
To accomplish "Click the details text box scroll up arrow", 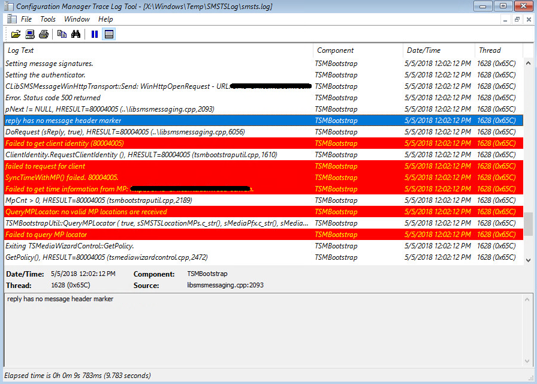I will 527,300.
